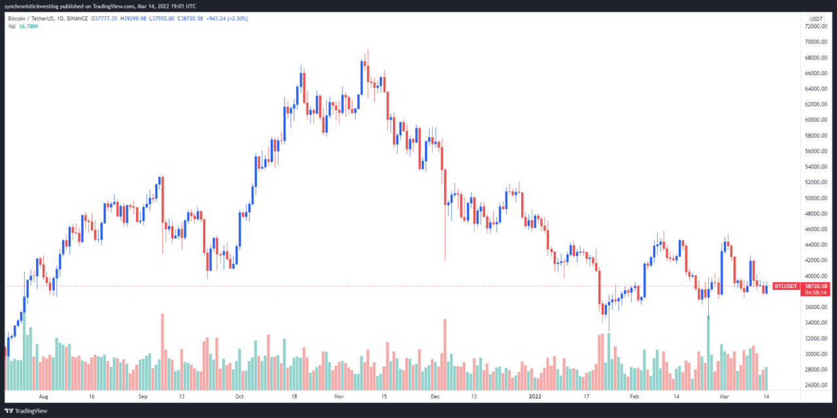
Task: Click the 72000.00 value on the price scale
Action: 816,26
